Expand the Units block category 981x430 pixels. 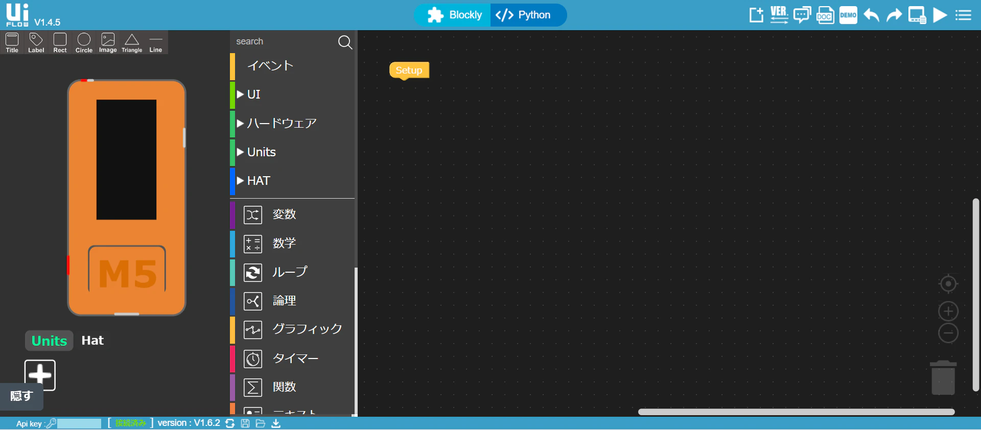292,152
